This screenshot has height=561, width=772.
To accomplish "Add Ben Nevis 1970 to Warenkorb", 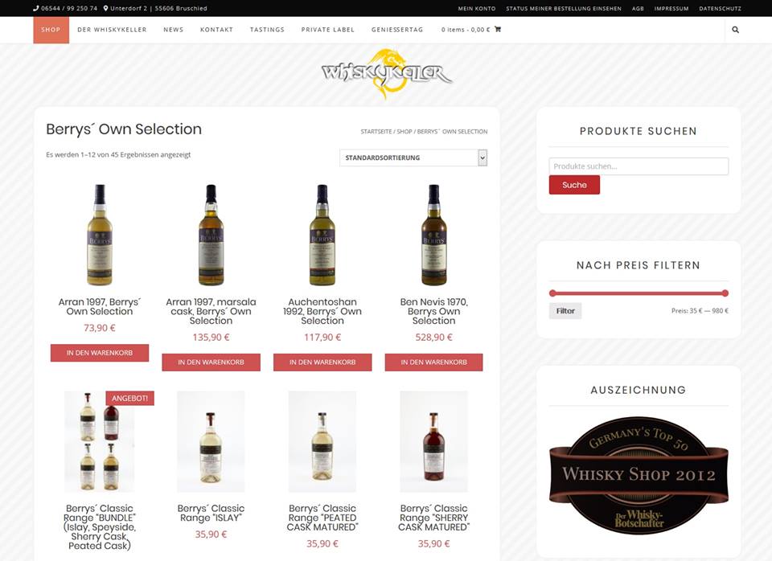I will click(x=433, y=362).
